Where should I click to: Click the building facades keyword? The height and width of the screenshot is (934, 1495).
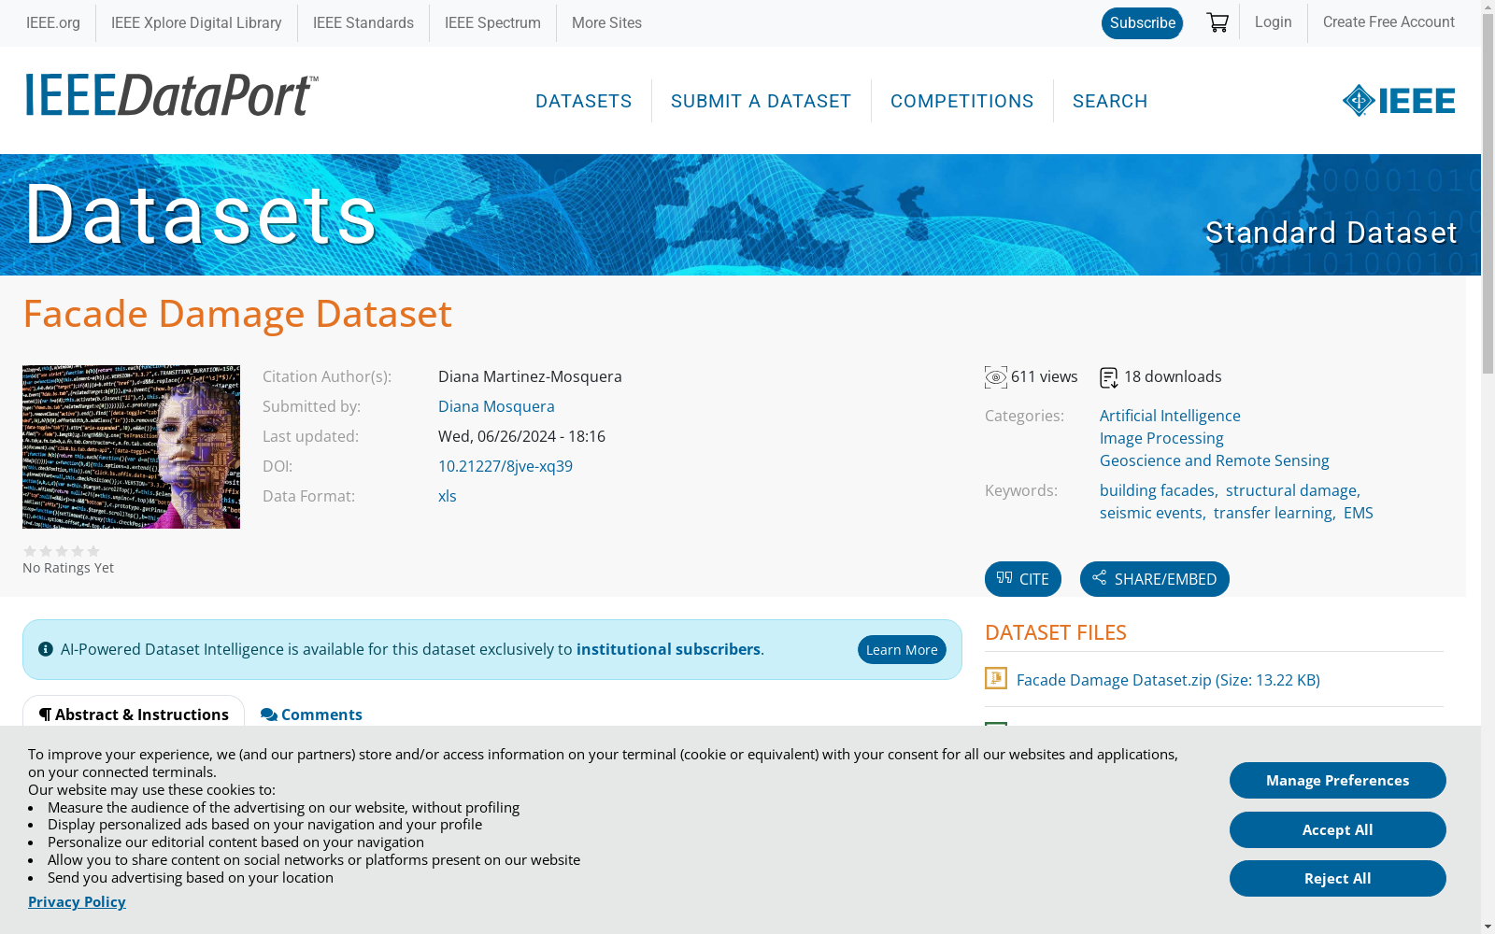pos(1157,490)
